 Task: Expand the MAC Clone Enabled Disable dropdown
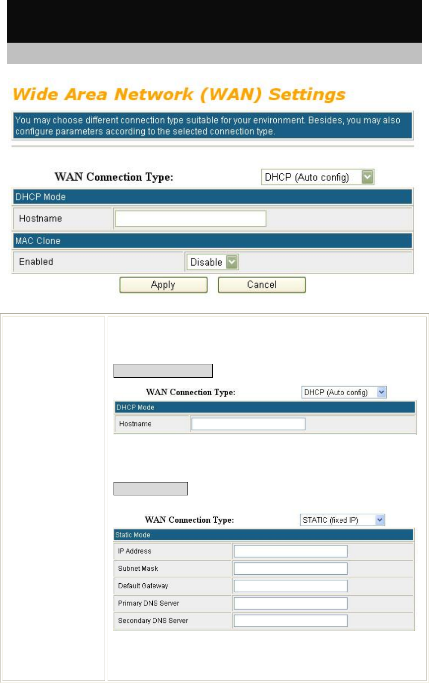point(212,262)
